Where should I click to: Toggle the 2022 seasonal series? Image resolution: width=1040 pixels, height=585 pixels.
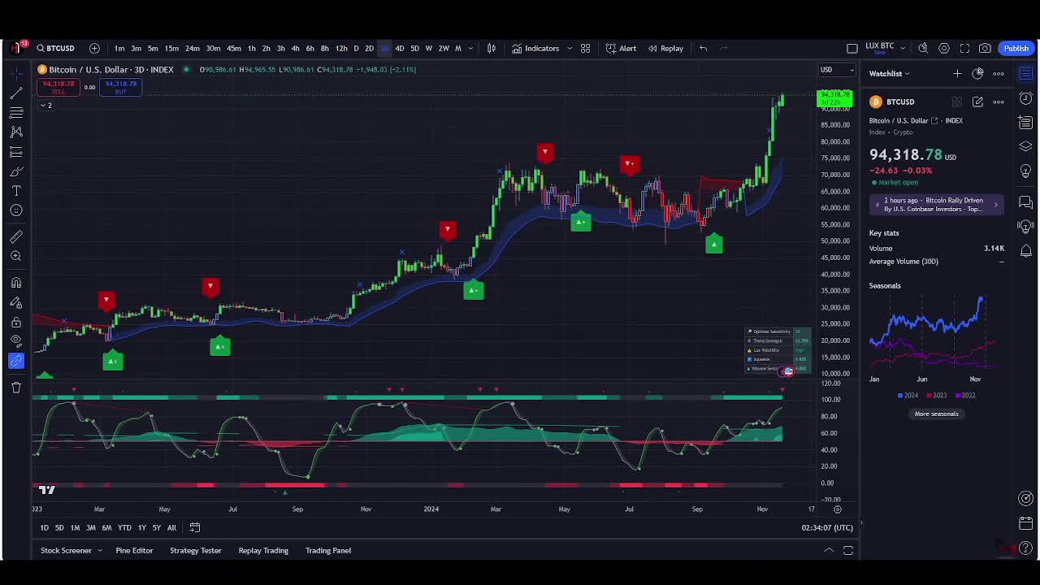click(x=965, y=396)
